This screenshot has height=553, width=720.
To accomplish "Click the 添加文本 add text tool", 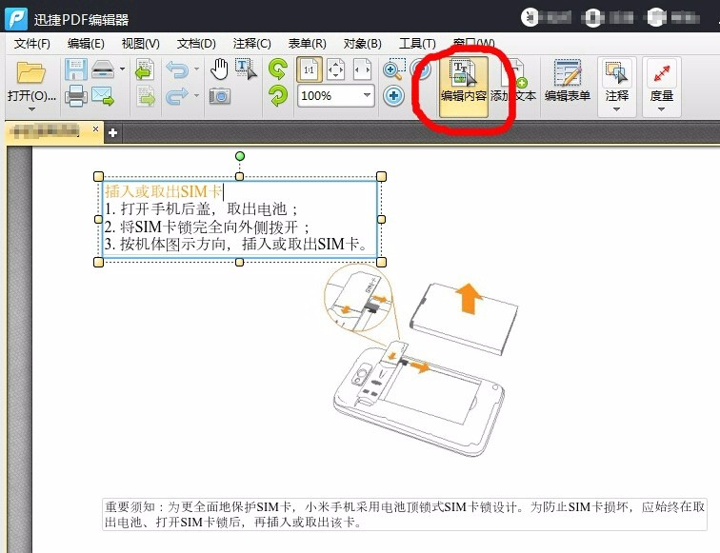I will (513, 87).
